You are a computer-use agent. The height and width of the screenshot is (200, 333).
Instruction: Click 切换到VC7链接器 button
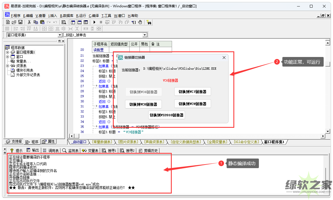pos(192,92)
